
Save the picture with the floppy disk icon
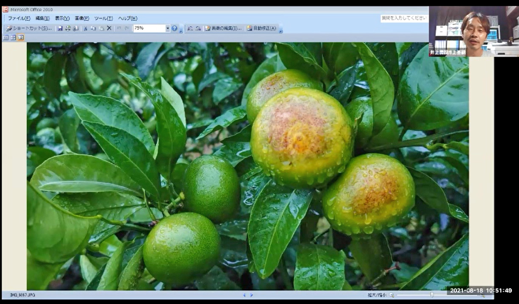coord(60,28)
